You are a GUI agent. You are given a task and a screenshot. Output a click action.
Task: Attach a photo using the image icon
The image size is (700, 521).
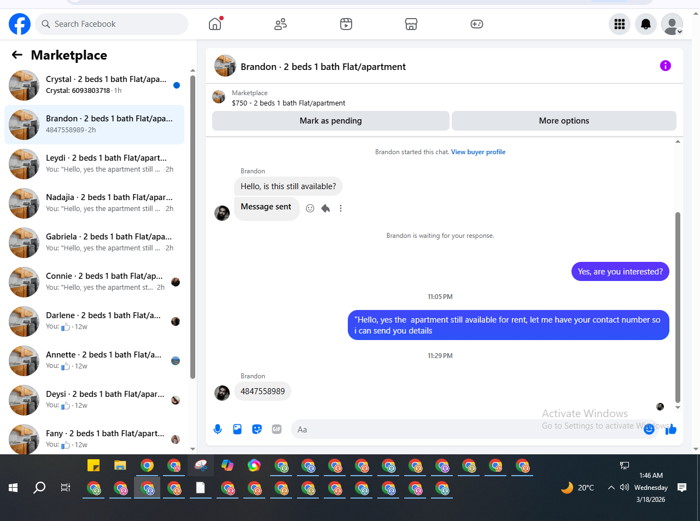(x=237, y=429)
